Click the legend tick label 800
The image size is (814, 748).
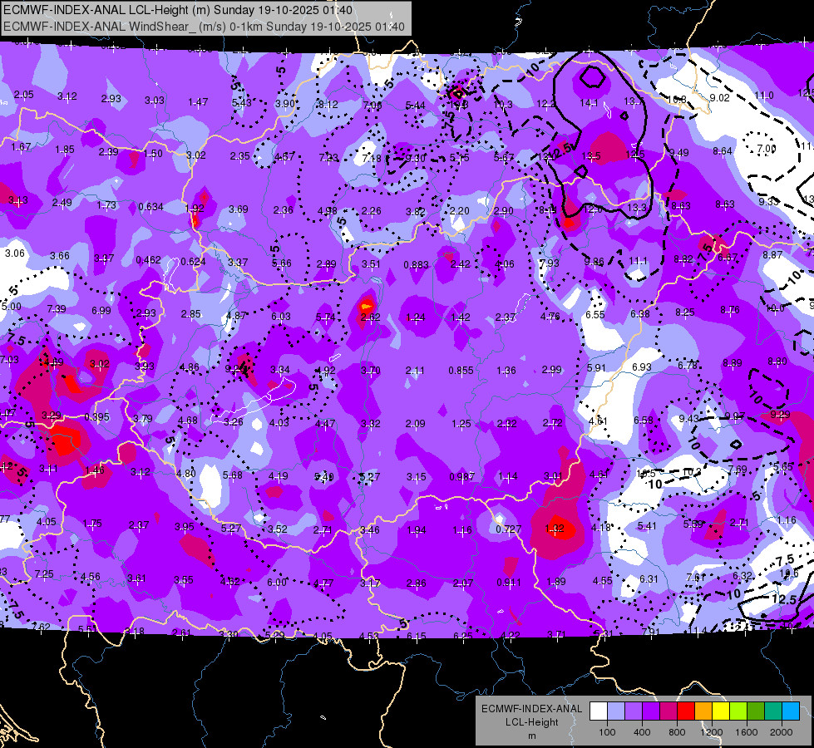click(x=677, y=732)
